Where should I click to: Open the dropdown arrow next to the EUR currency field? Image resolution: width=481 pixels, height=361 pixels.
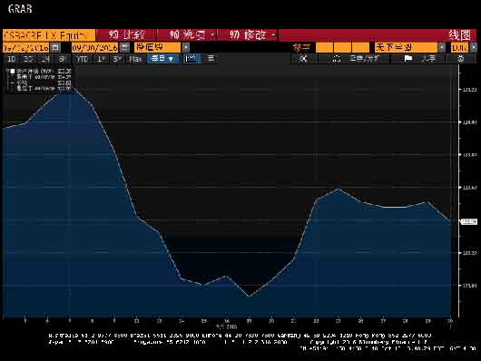point(474,47)
